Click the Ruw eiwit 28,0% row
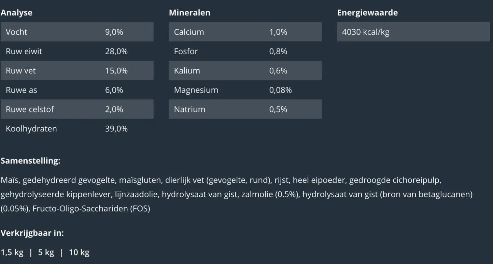 pyautogui.click(x=77, y=52)
